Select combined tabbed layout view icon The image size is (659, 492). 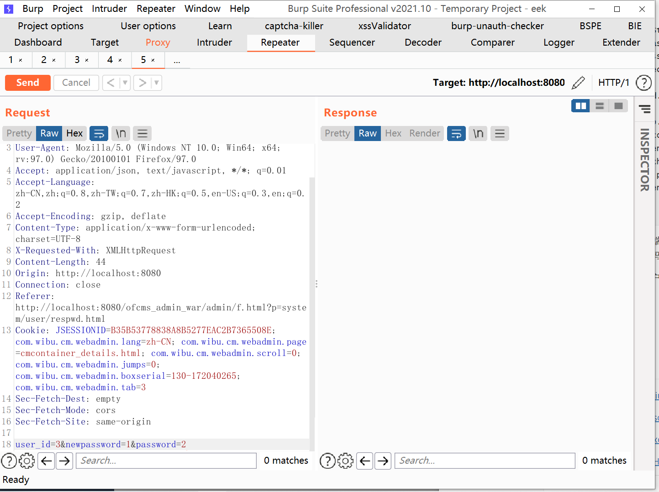pyautogui.click(x=619, y=106)
